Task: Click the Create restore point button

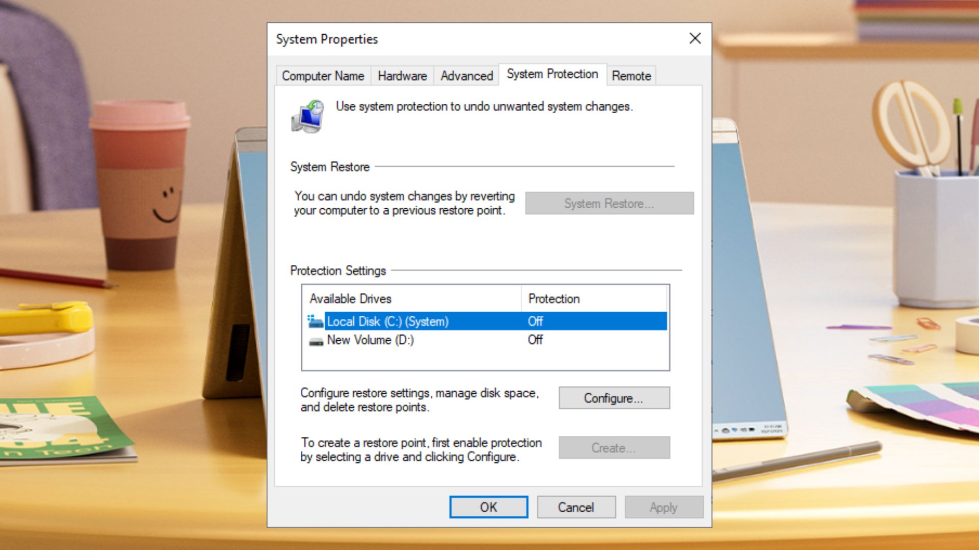Action: [614, 448]
